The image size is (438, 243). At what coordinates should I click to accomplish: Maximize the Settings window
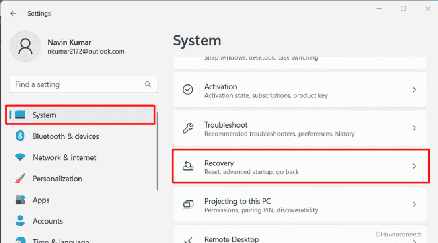pos(403,9)
